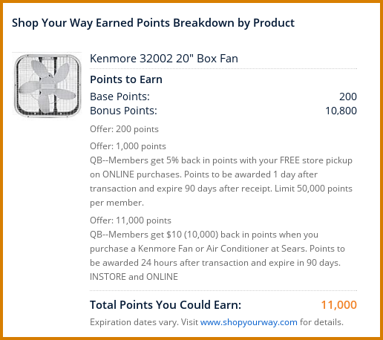Select the Kenmore 32002 20" Box Fan title
Screen dimensions: 383x340
tap(164, 59)
